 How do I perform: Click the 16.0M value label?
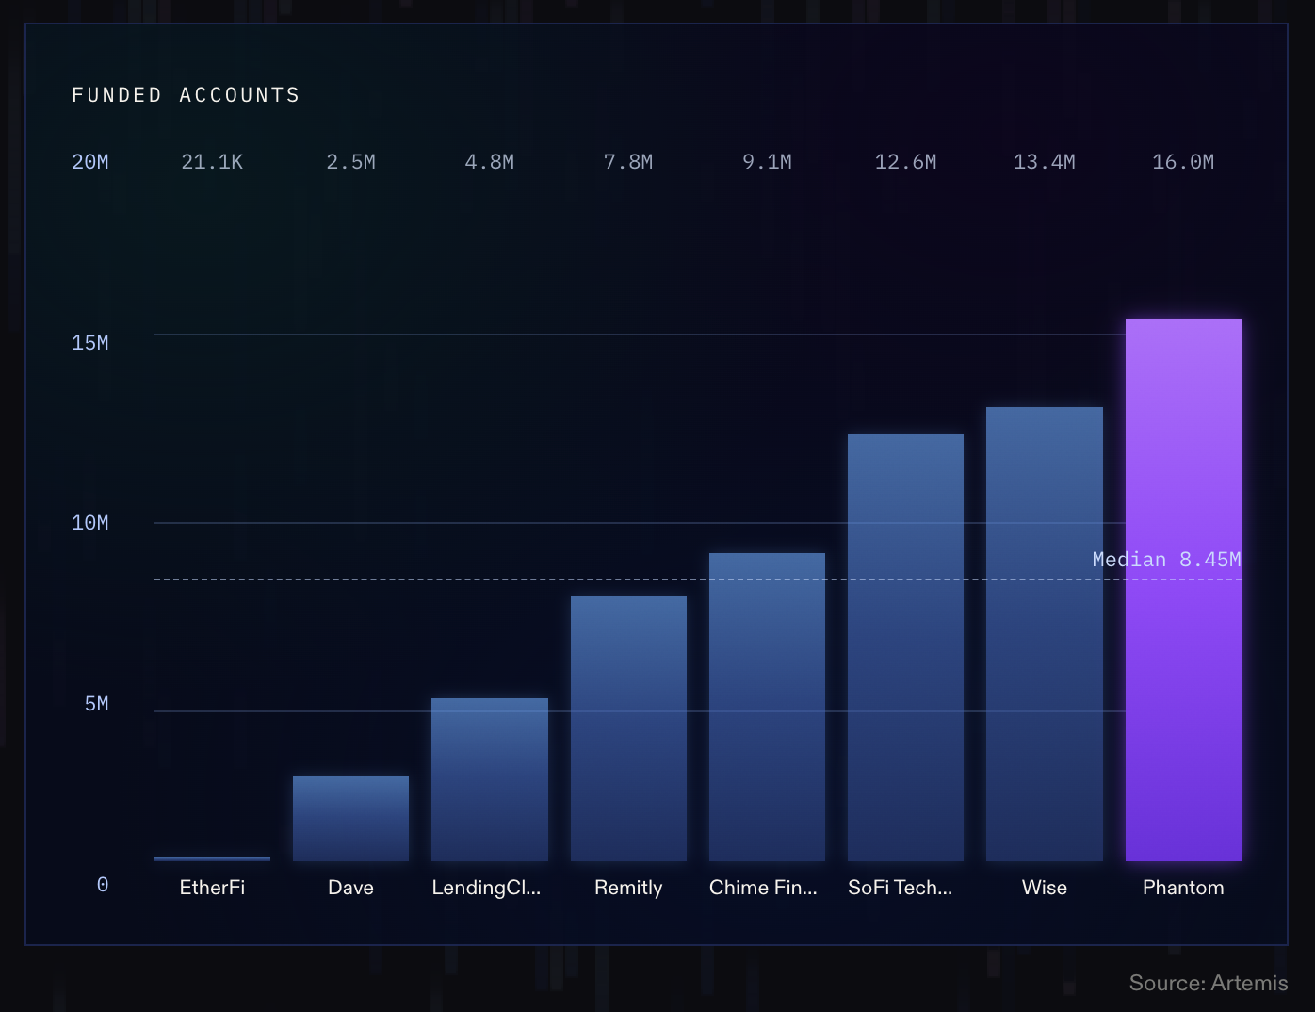click(1183, 162)
